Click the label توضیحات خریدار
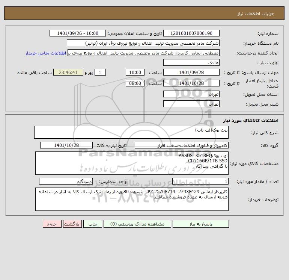 click(263, 200)
